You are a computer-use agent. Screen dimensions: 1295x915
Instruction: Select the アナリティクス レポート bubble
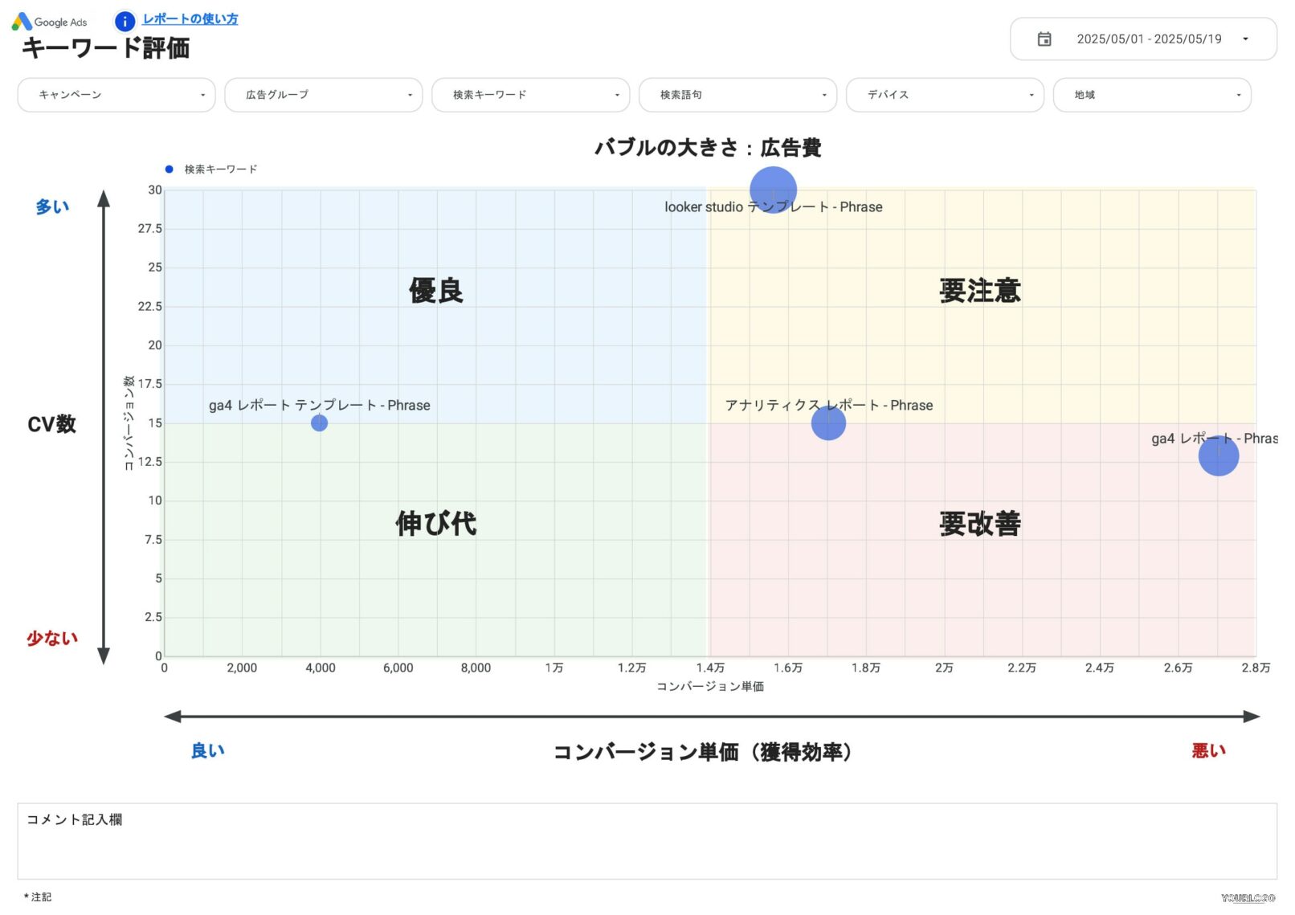[827, 423]
